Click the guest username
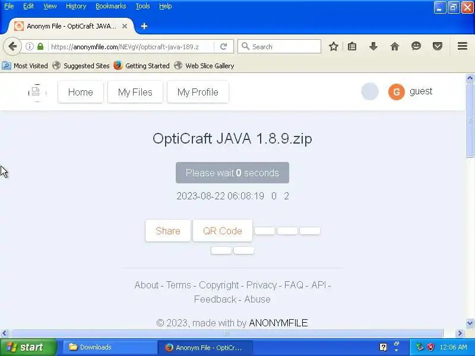The height and width of the screenshot is (356, 475). tap(421, 91)
